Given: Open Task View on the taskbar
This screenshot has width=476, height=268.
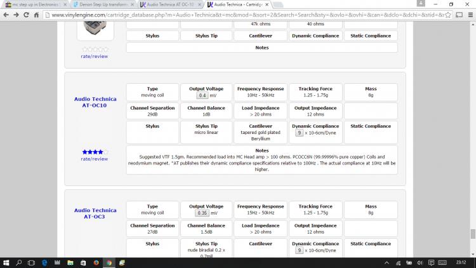Looking at the screenshot, I should [31, 263].
